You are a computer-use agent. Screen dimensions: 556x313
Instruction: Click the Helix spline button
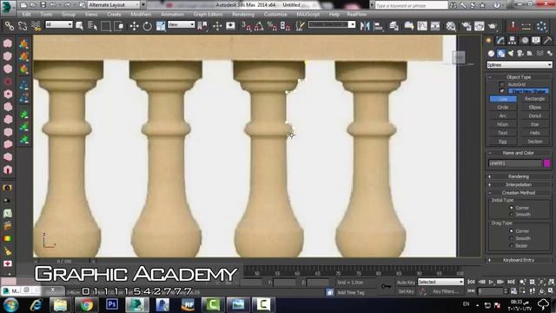(535, 133)
